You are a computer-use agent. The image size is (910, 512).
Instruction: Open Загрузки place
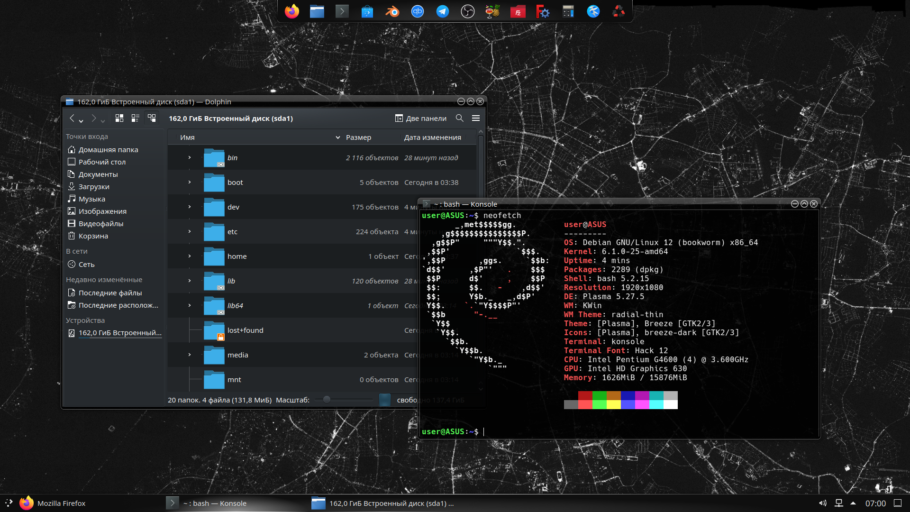[114, 186]
